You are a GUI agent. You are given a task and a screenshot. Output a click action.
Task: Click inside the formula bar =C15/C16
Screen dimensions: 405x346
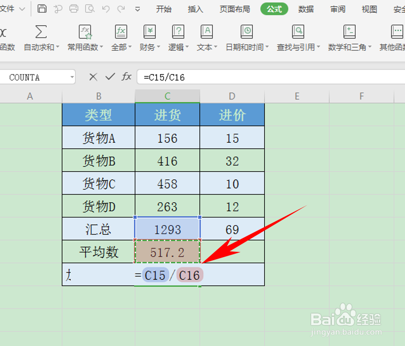[x=271, y=77]
